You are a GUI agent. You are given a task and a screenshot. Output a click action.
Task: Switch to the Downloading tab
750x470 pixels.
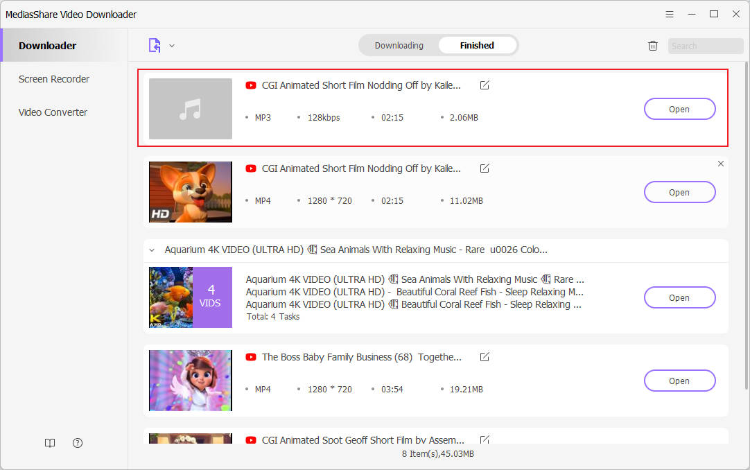pos(399,44)
